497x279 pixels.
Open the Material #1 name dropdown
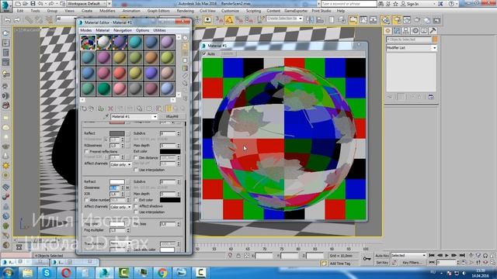(155, 117)
